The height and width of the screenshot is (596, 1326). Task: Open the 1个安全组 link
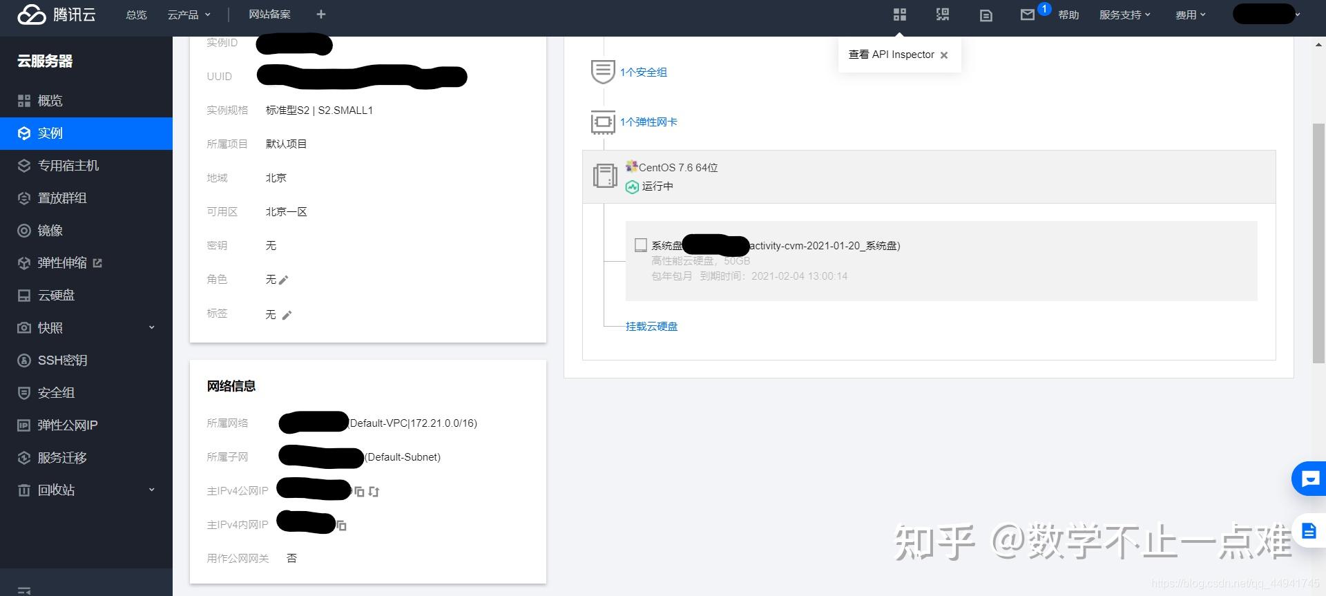[x=644, y=73]
